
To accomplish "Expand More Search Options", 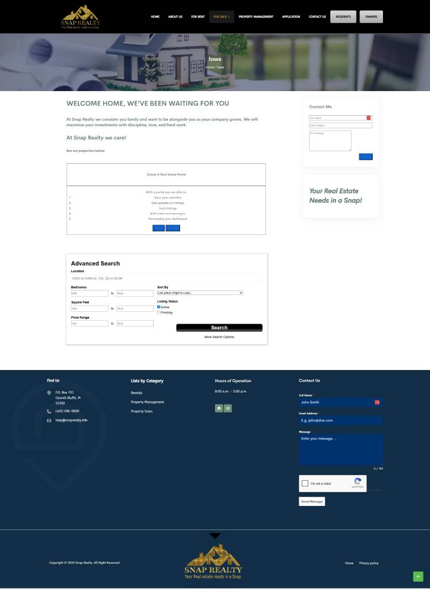I will point(219,337).
